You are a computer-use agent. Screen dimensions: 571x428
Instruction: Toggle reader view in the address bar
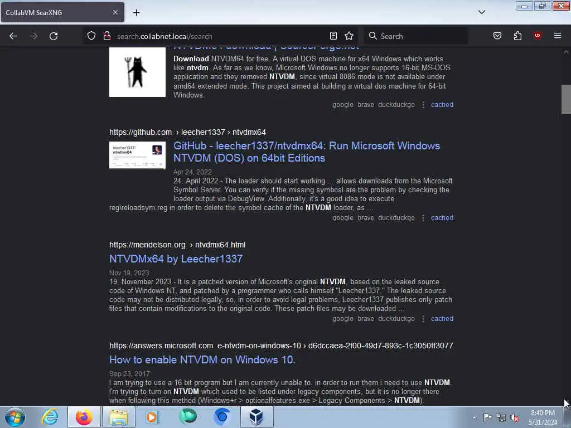(x=333, y=36)
